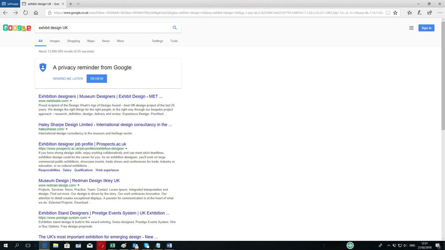The height and width of the screenshot is (250, 445).
Task: Share this page from Edge toolbar
Action: click(430, 13)
